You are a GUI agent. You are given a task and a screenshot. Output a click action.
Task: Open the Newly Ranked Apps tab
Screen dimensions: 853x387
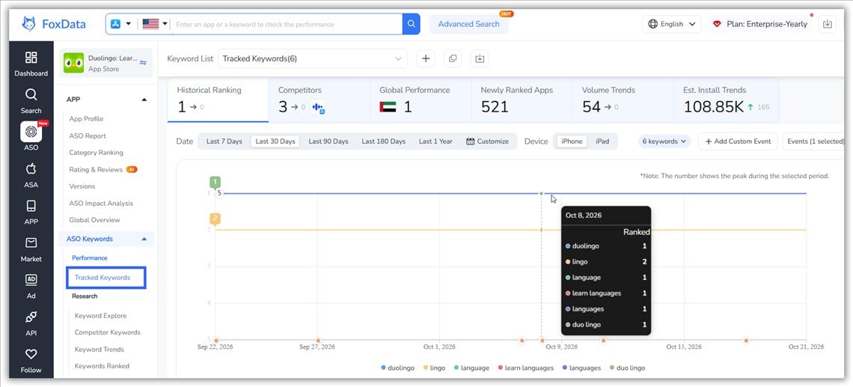(x=522, y=100)
